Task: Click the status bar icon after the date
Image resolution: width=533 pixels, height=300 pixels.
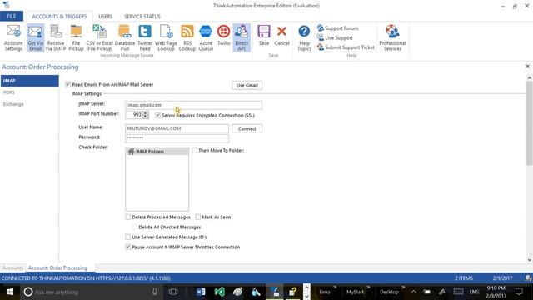Action: tap(528, 278)
